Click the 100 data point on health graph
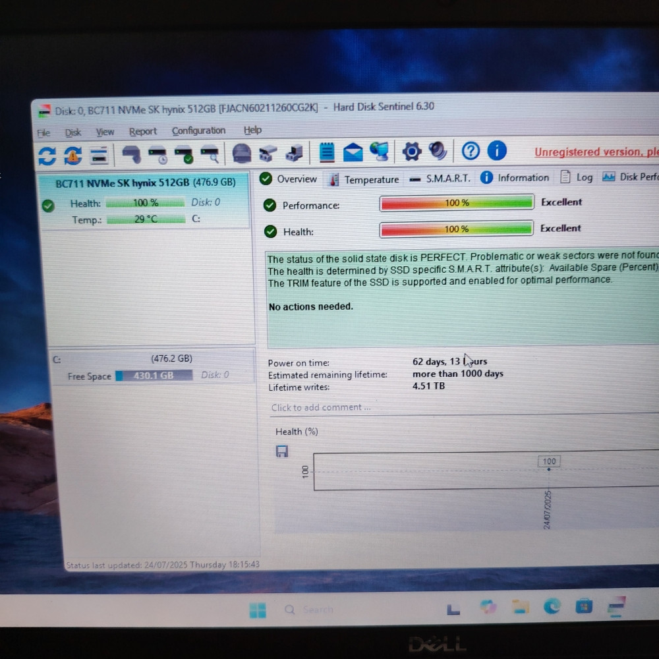The image size is (659, 659). [x=549, y=469]
